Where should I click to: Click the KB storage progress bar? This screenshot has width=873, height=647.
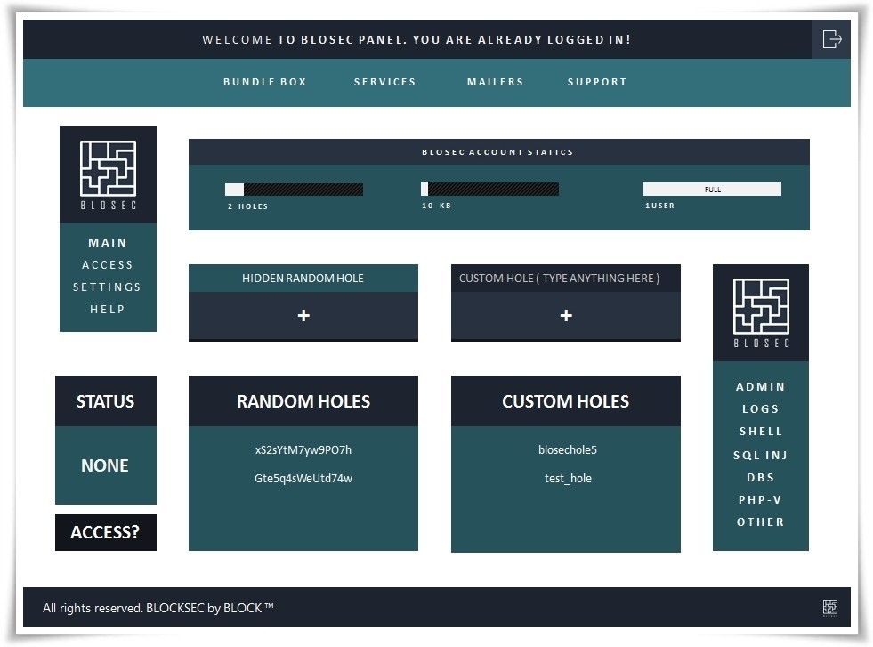pyautogui.click(x=489, y=190)
